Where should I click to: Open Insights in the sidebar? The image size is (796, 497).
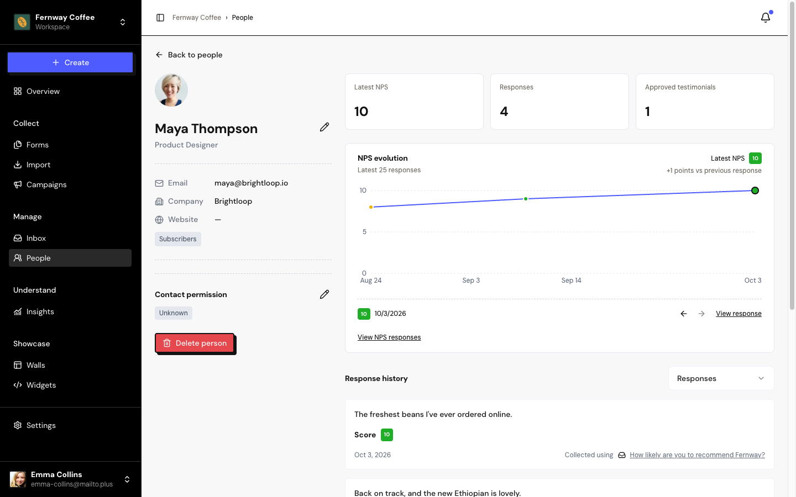(x=70, y=311)
